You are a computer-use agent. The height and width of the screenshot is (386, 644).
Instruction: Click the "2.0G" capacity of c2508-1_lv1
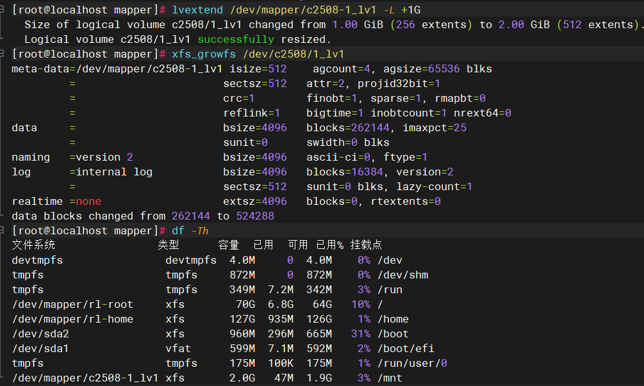pos(242,378)
